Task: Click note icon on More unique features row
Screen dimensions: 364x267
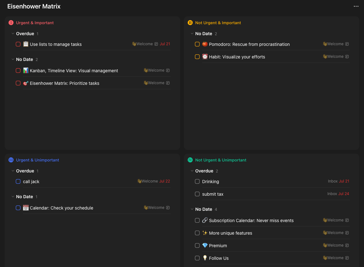Action: pos(347,233)
